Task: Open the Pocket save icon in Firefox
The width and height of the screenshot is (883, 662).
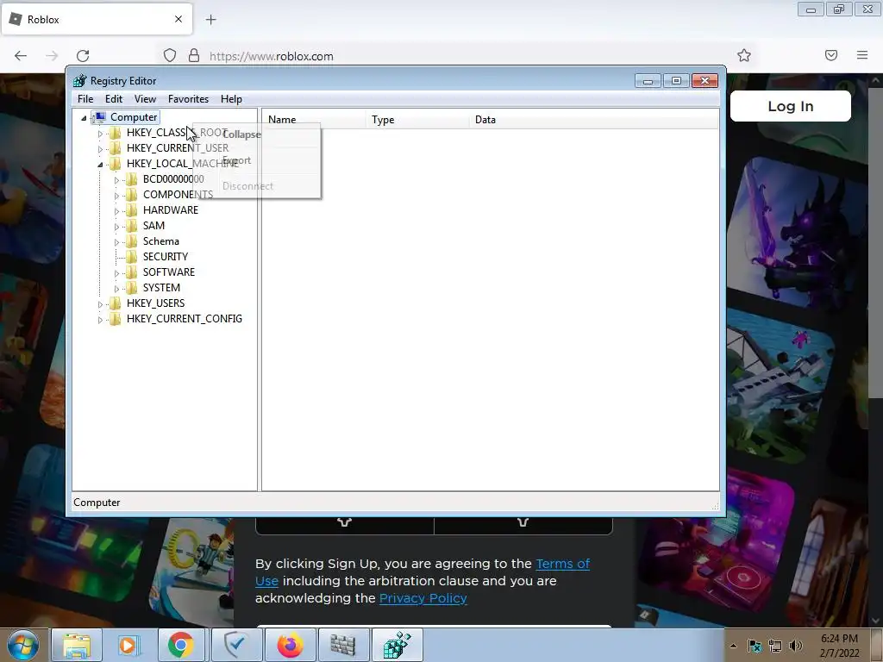Action: click(x=831, y=55)
